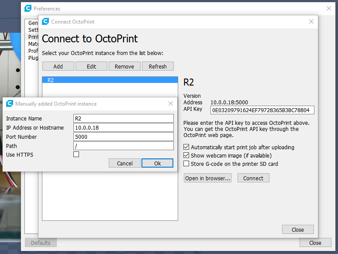Click the Cura icon in Connect OctoPrint title
The width and height of the screenshot is (338, 254).
pos(45,21)
